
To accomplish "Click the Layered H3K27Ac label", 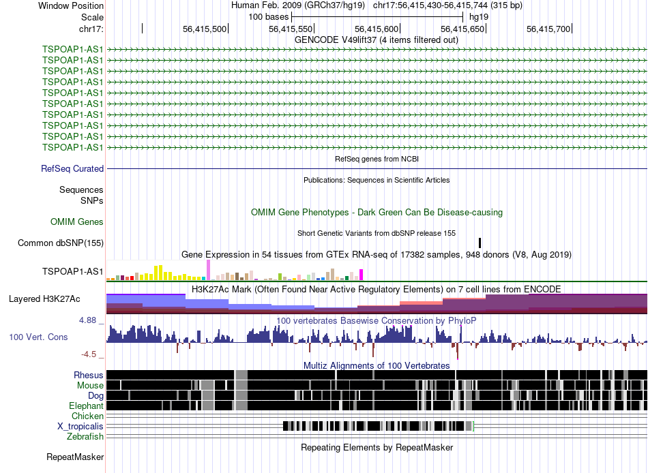I will coord(44,299).
